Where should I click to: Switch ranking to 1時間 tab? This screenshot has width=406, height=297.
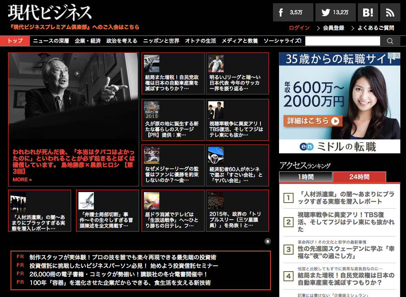click(306, 177)
